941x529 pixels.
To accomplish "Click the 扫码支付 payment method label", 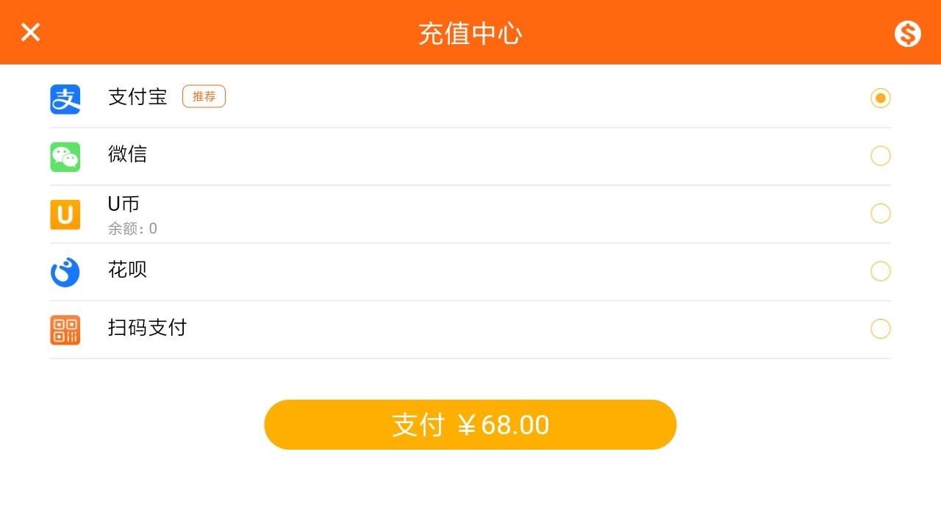I will point(147,328).
